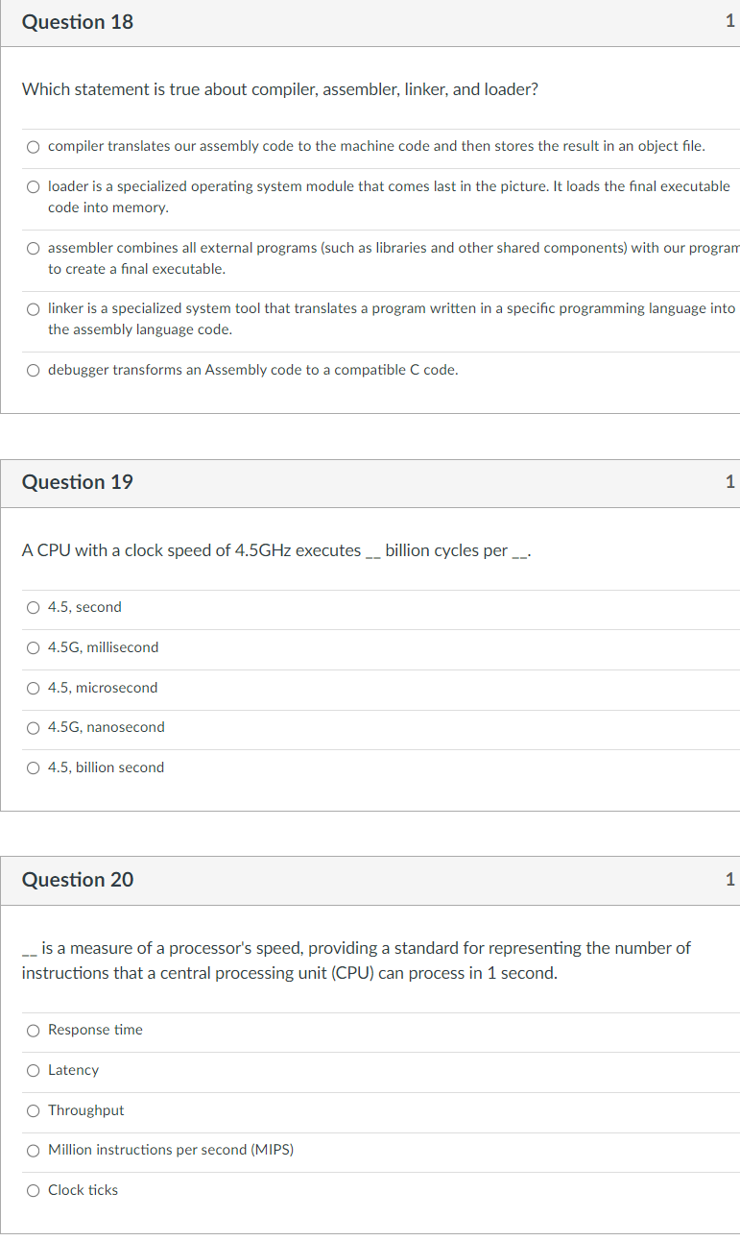Choose the 4.5, second answer

(x=33, y=607)
